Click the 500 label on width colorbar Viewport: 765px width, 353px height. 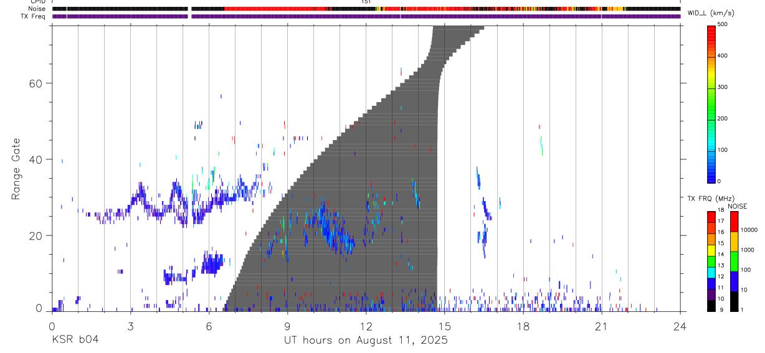723,24
